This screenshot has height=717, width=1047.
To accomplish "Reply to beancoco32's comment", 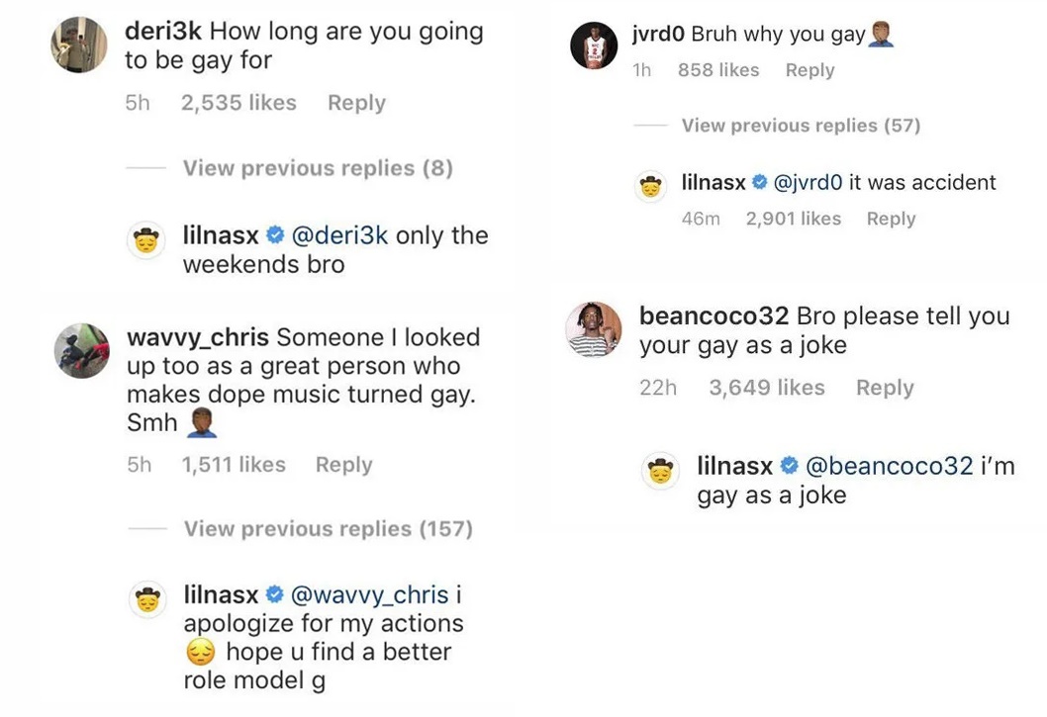I will coord(885,388).
